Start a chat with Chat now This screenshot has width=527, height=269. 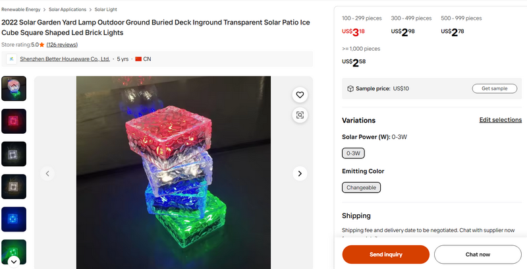[478, 254]
